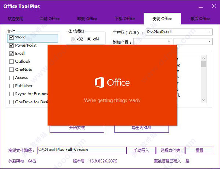
Task: Click the version number 16.0.8326.2076 text
Action: 103,161
